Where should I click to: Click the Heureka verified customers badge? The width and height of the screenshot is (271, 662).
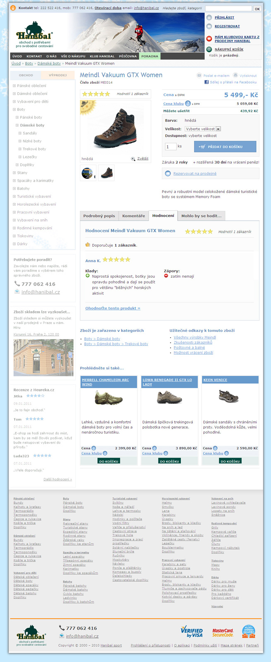[x=249, y=631]
